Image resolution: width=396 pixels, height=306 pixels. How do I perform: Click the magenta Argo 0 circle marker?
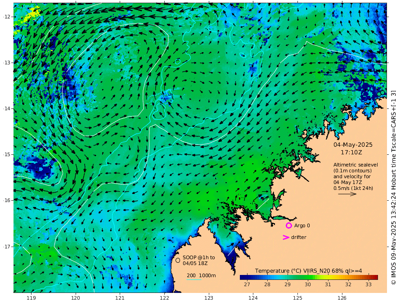(x=288, y=225)
